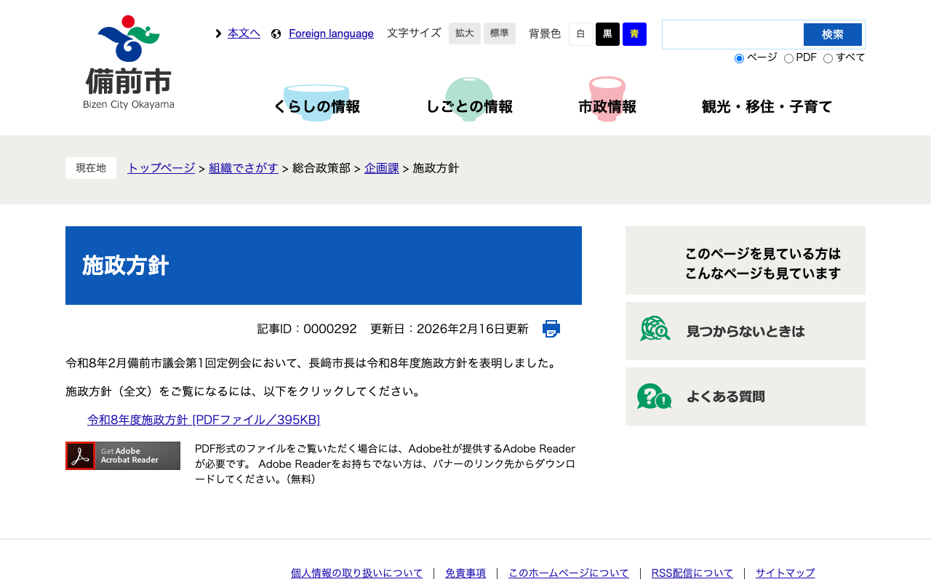Viewport: 931px width, 582px height.
Task: Click 総合政策部 in the breadcrumb
Action: [321, 168]
